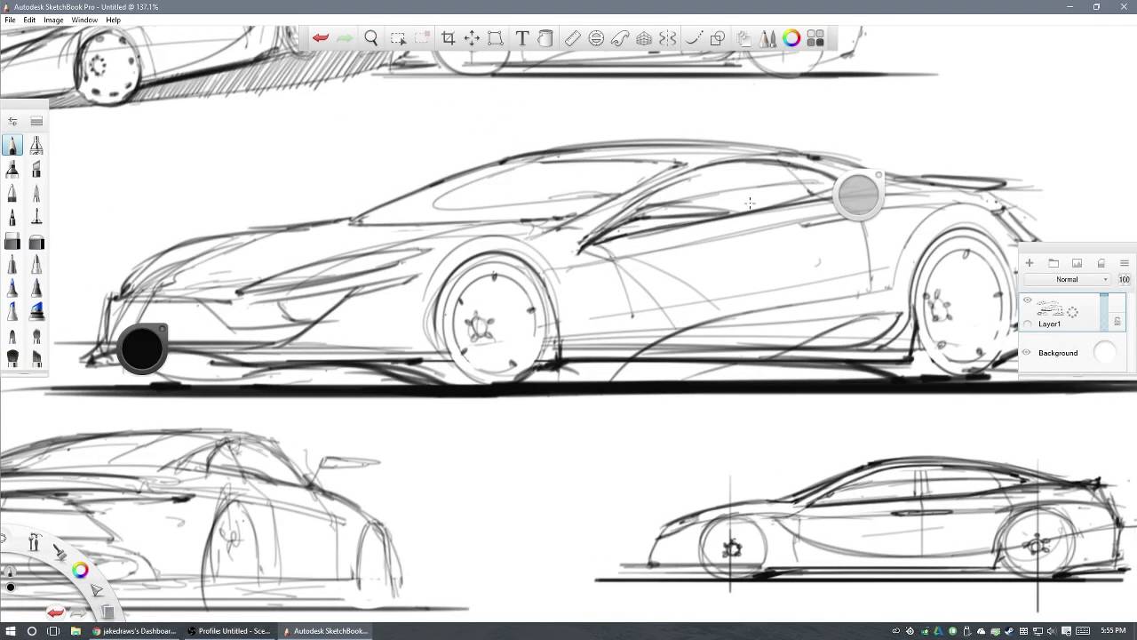Select the Paint Bucket fill tool
Viewport: 1137px width, 640px height.
click(545, 37)
